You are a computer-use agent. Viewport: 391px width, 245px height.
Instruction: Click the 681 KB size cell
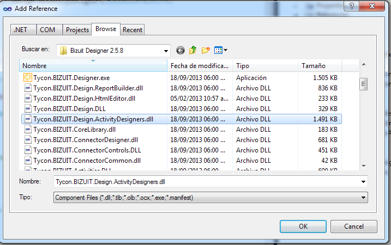328,140
